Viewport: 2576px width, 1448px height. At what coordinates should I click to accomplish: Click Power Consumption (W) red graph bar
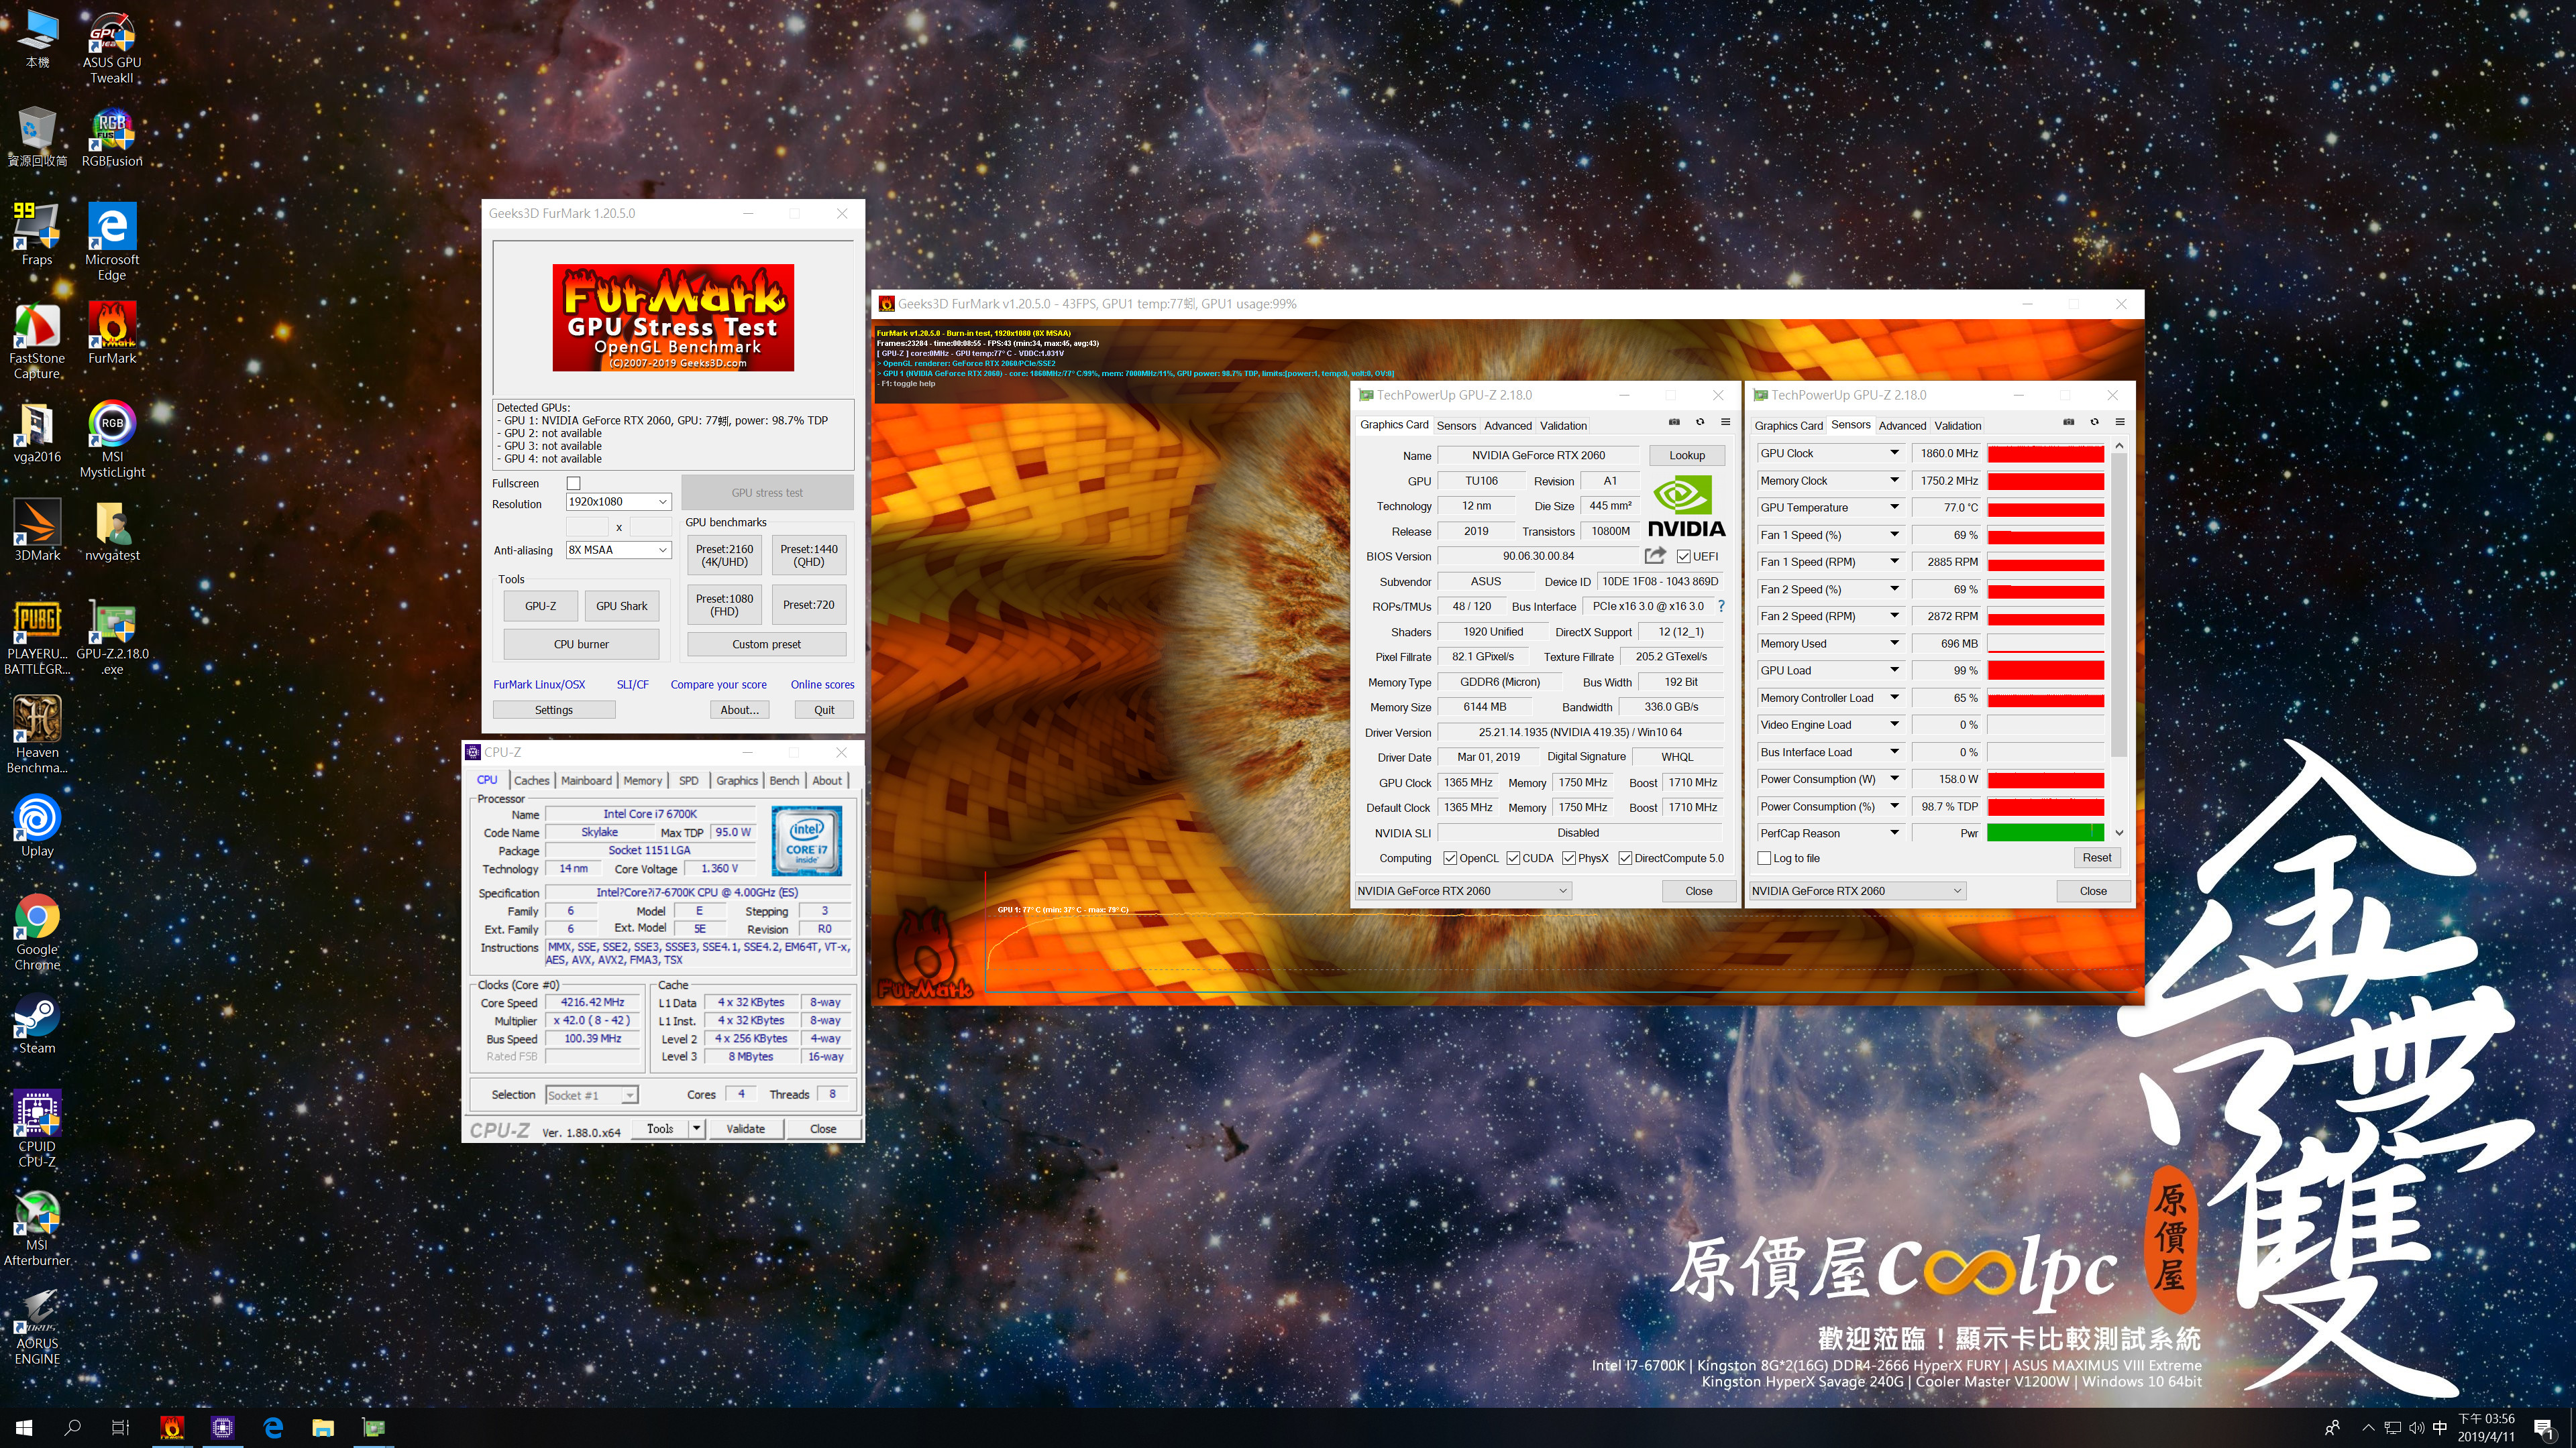tap(2045, 780)
